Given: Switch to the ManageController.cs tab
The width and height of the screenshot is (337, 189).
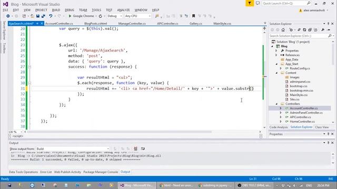Looking at the screenshot, I should coord(132,24).
